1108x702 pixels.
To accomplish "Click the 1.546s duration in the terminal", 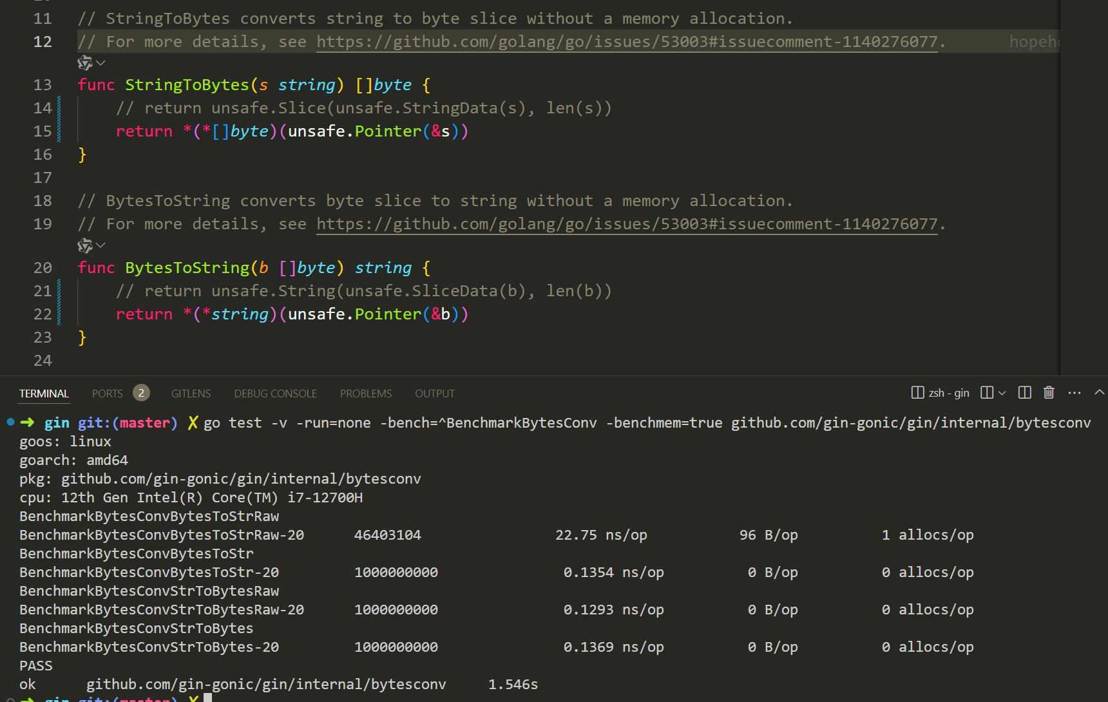I will pos(513,685).
